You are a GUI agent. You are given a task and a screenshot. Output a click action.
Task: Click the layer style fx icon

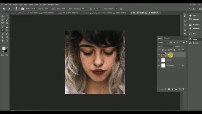[x=165, y=89]
